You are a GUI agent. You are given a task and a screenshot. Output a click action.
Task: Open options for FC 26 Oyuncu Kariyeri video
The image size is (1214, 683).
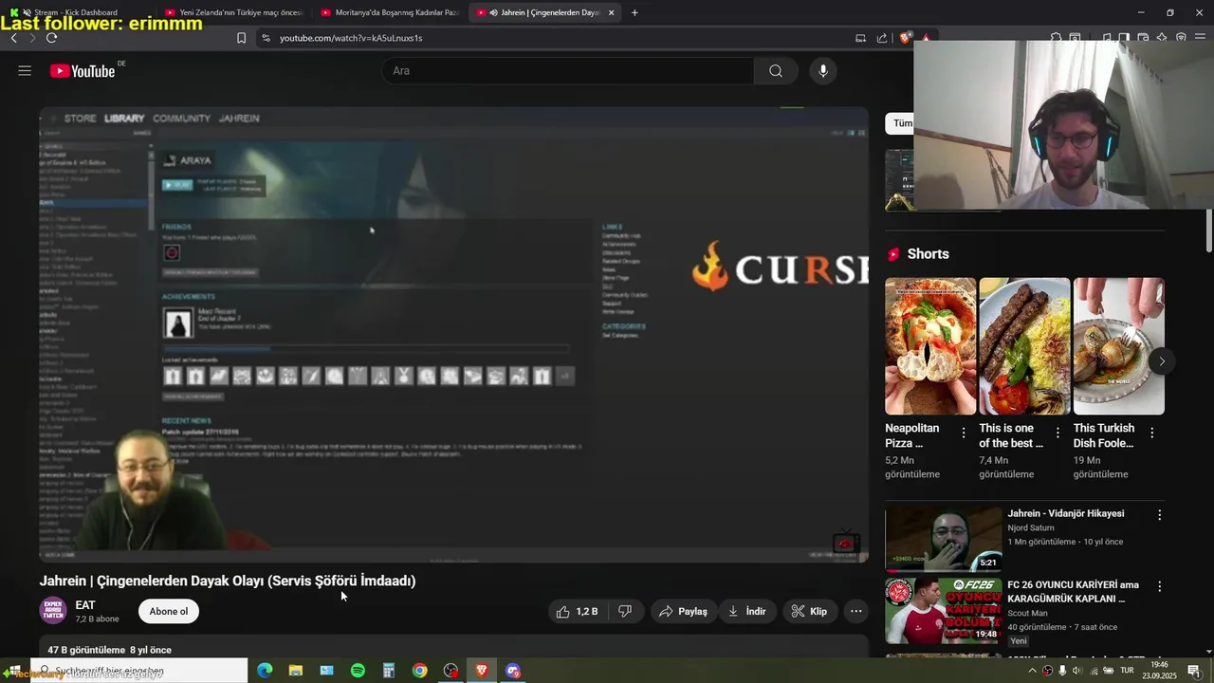pos(1159,586)
